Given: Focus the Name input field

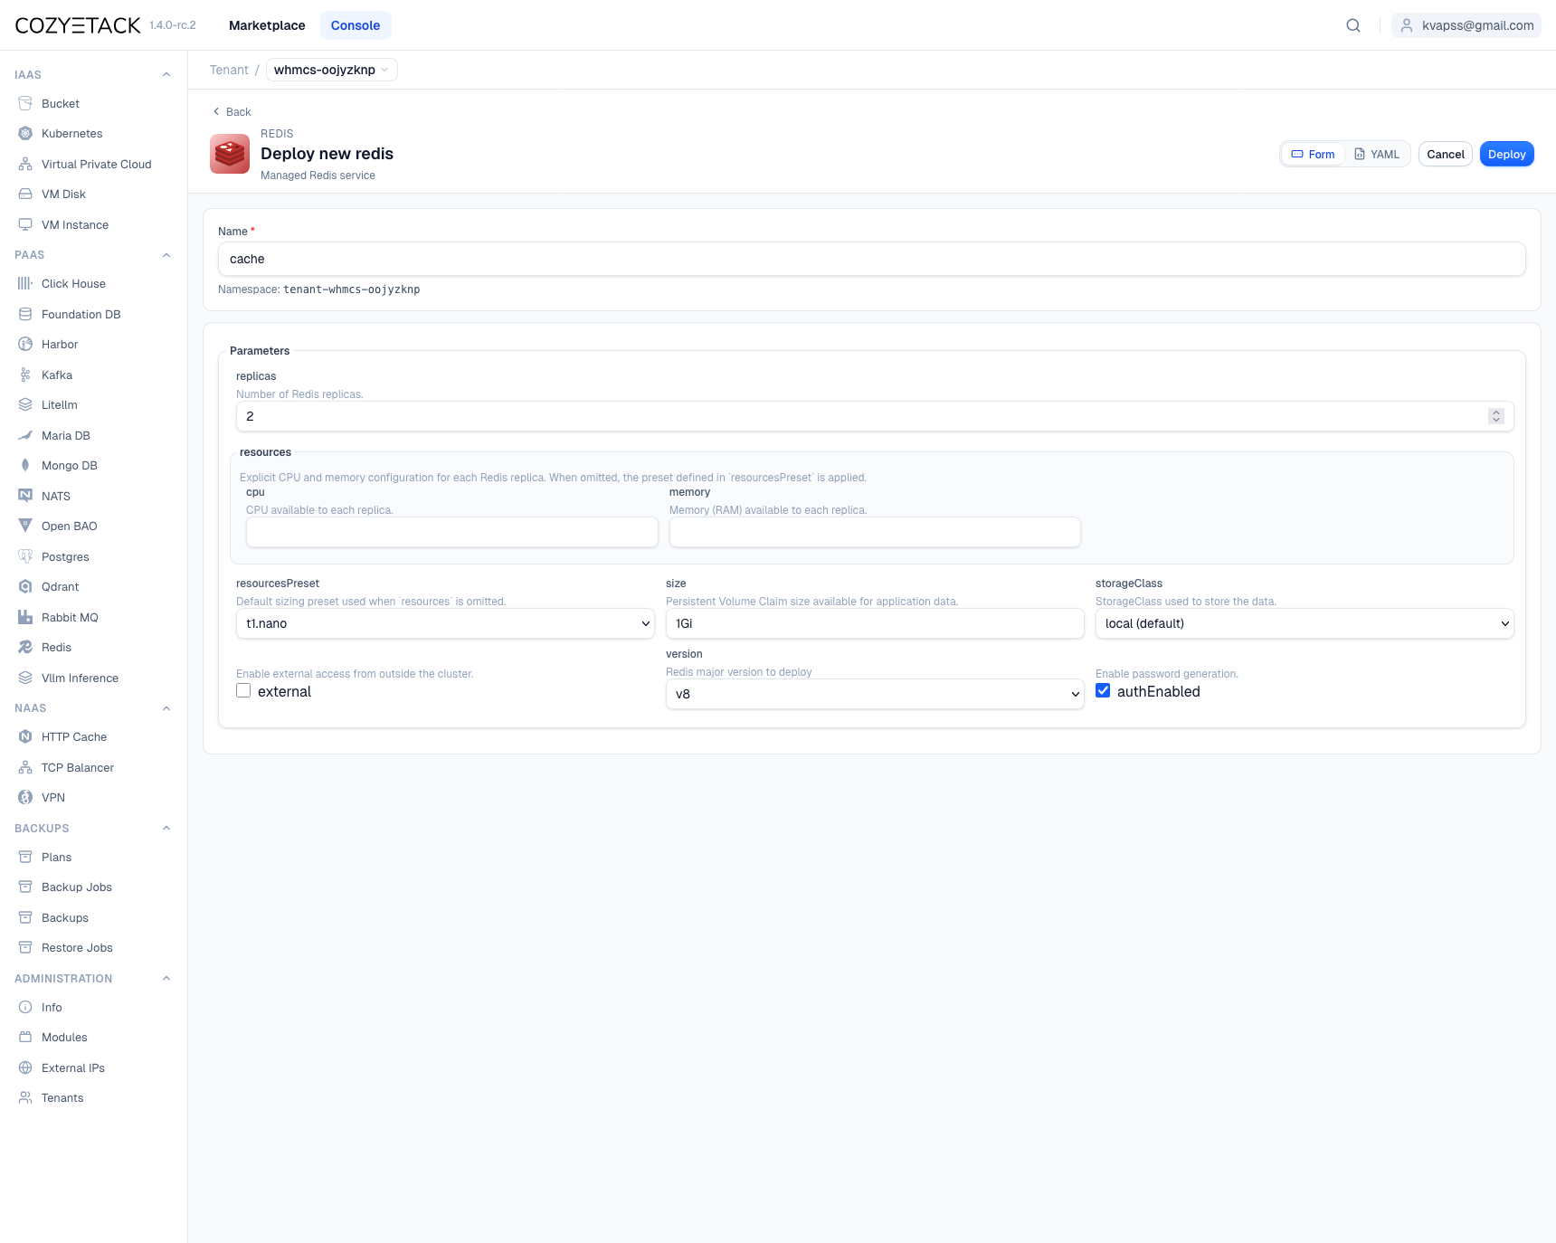Looking at the screenshot, I should click(872, 259).
